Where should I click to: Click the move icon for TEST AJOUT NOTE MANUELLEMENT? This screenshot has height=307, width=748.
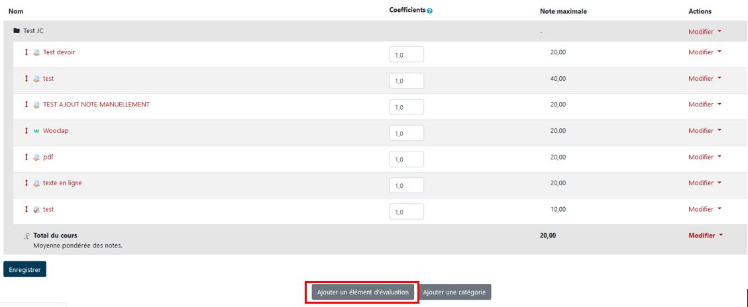pos(27,105)
